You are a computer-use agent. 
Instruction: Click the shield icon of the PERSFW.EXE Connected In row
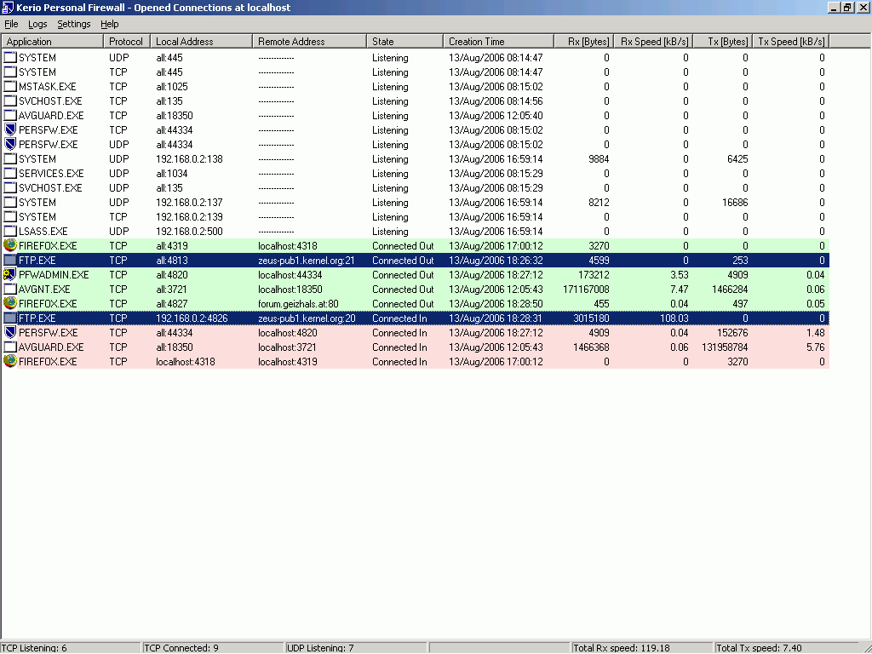10,332
